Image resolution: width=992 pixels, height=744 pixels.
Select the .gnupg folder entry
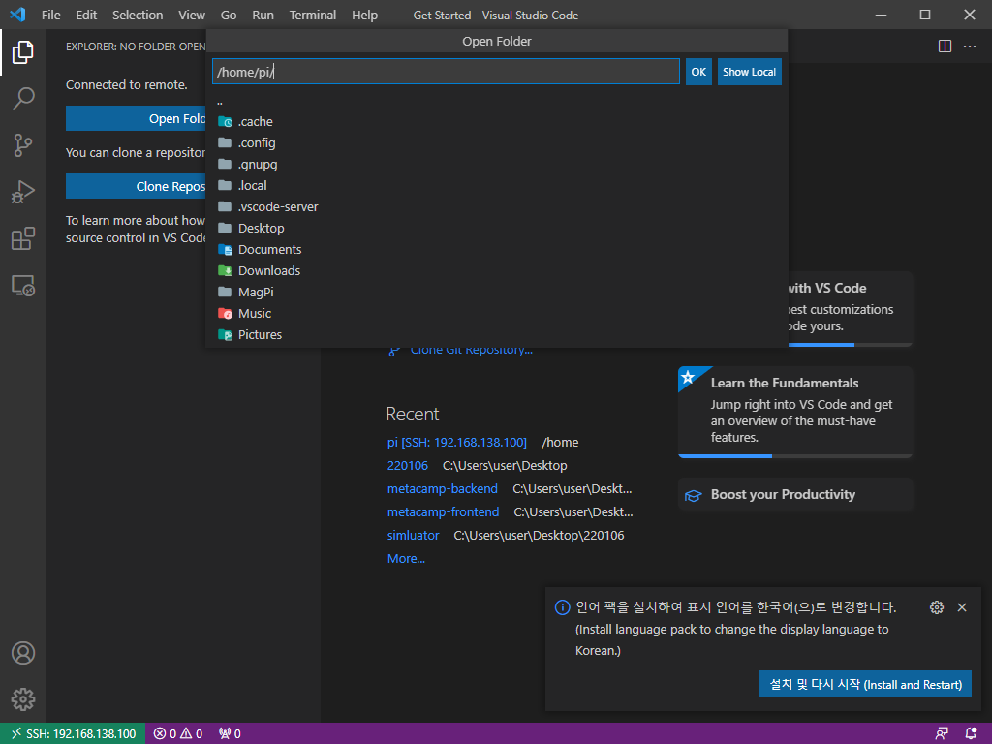pyautogui.click(x=497, y=165)
